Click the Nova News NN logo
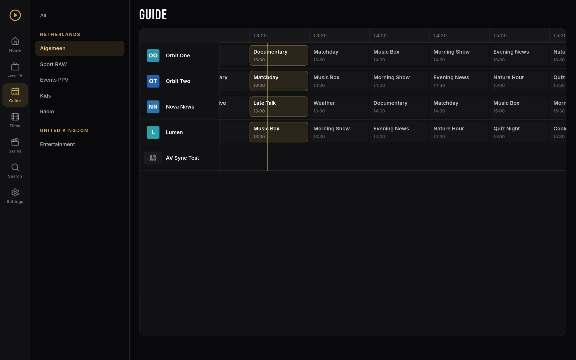Image resolution: width=576 pixels, height=360 pixels. point(153,107)
